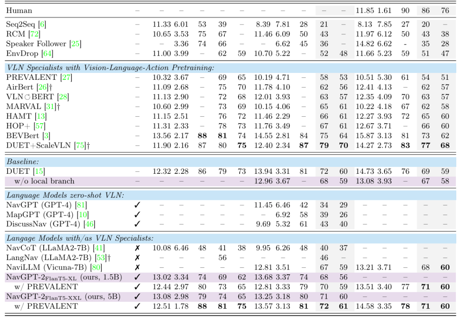This screenshot has height=318, width=464.
Task: Click value 14.58 in last PREVALENT row
Action: pyautogui.click(x=365, y=306)
